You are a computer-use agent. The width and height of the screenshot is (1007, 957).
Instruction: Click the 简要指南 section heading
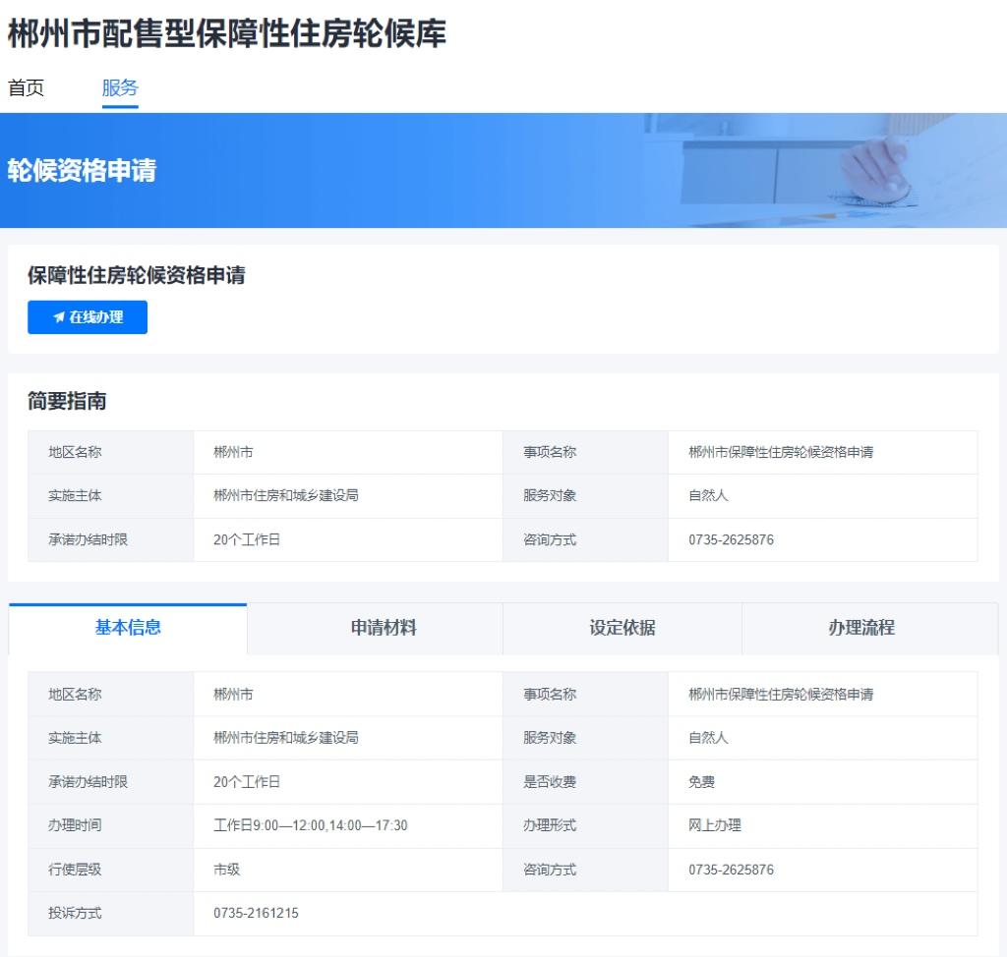click(67, 401)
